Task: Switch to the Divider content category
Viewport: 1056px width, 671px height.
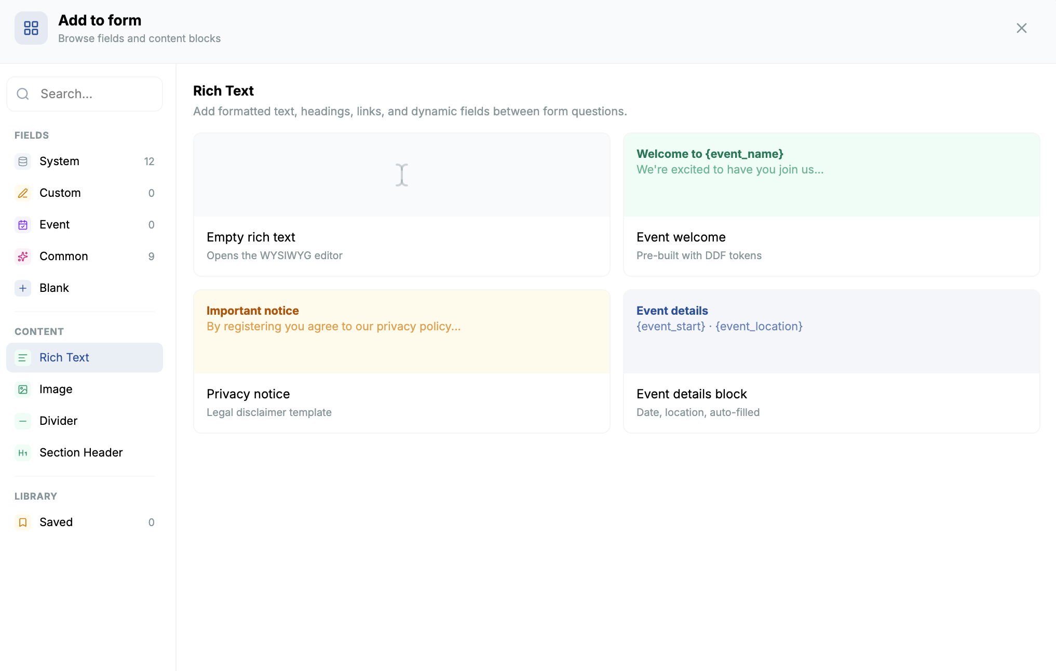Action: (85, 421)
